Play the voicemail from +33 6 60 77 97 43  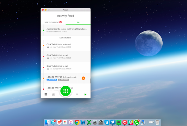(x=83, y=78)
